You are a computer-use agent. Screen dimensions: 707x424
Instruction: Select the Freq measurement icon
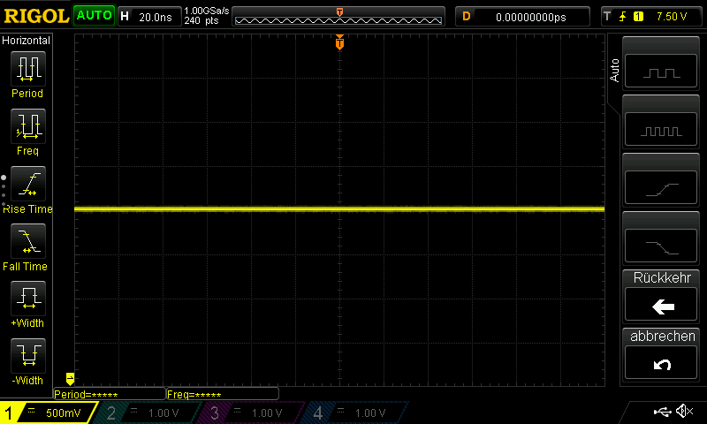pyautogui.click(x=28, y=126)
